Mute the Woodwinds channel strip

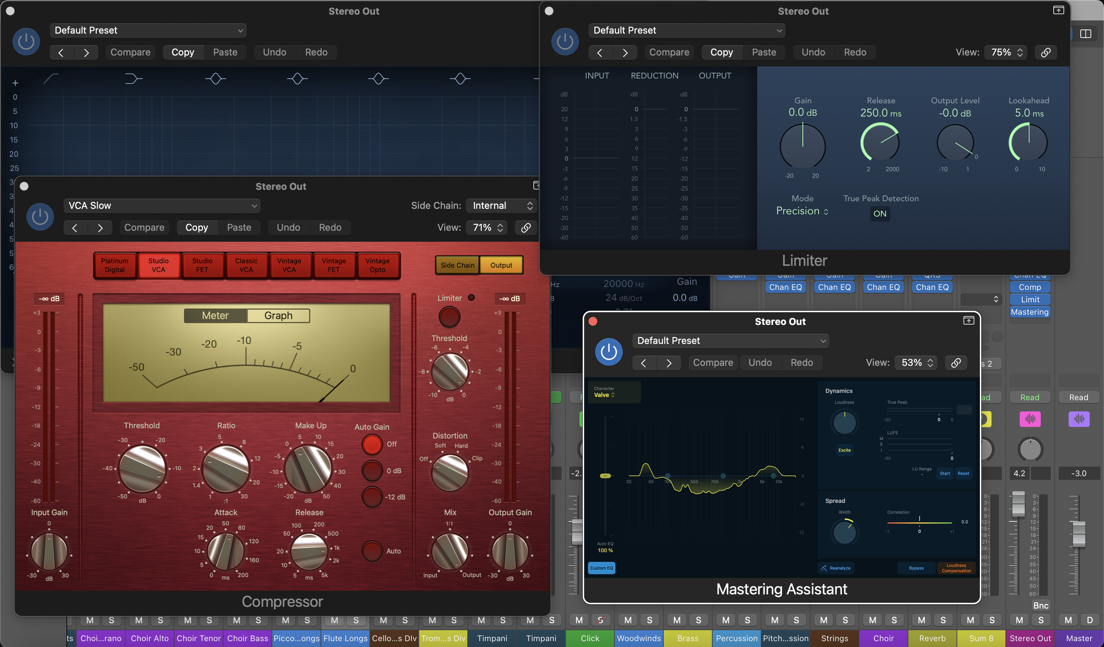628,620
